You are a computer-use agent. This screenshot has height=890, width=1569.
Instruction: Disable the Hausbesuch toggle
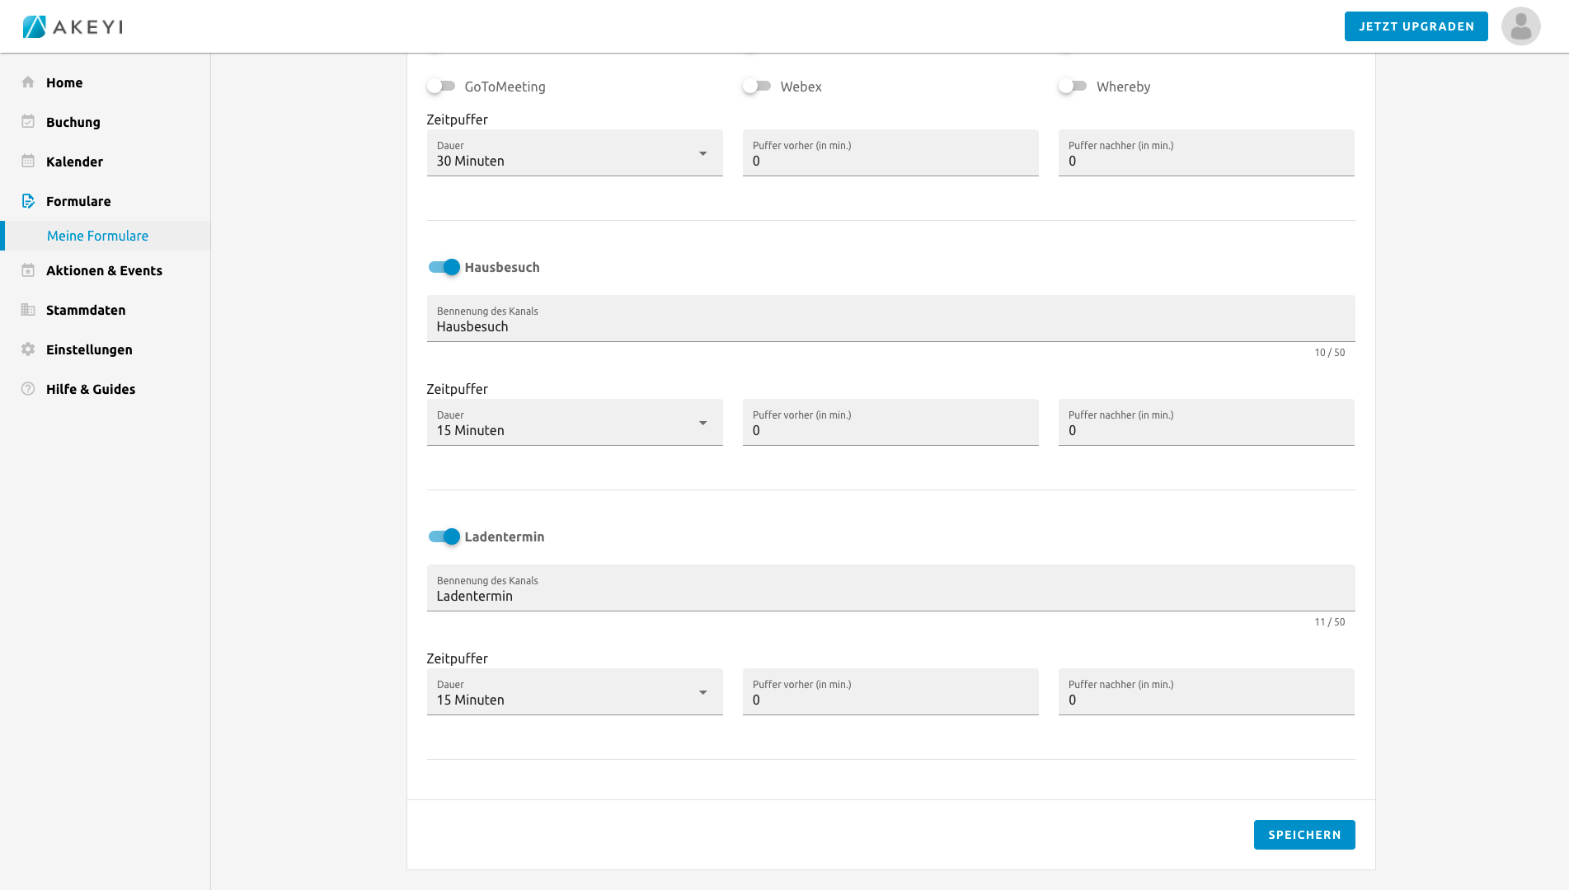click(x=444, y=267)
